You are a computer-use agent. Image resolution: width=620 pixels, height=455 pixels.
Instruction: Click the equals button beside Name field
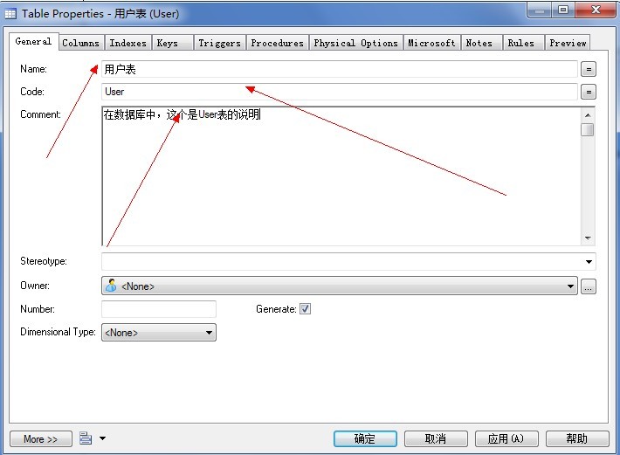[589, 69]
